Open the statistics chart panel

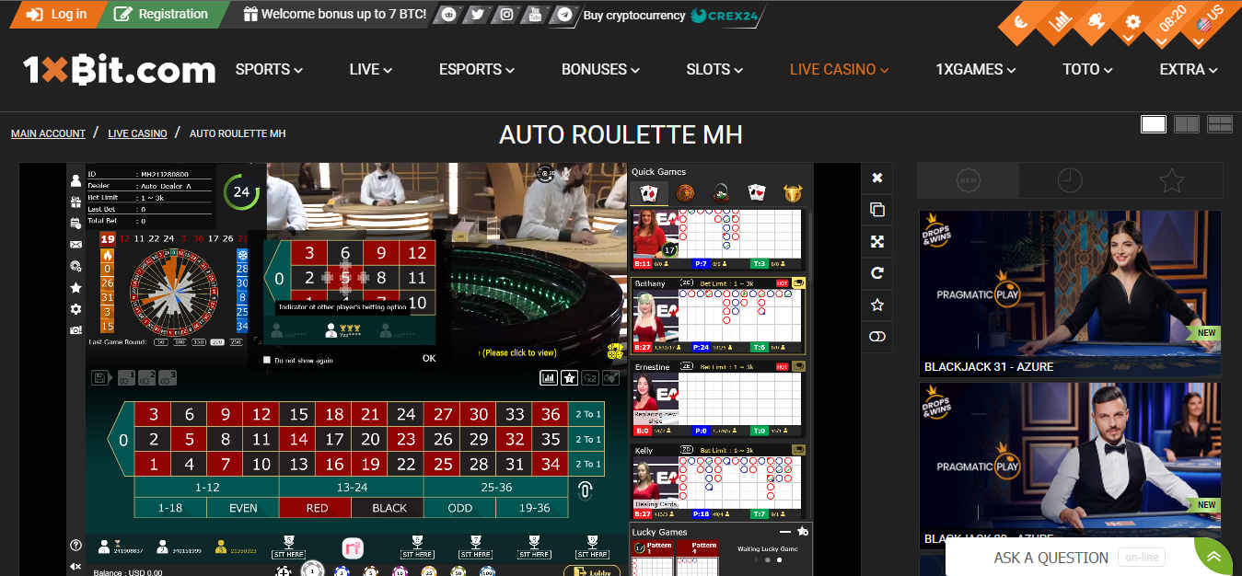pyautogui.click(x=550, y=377)
